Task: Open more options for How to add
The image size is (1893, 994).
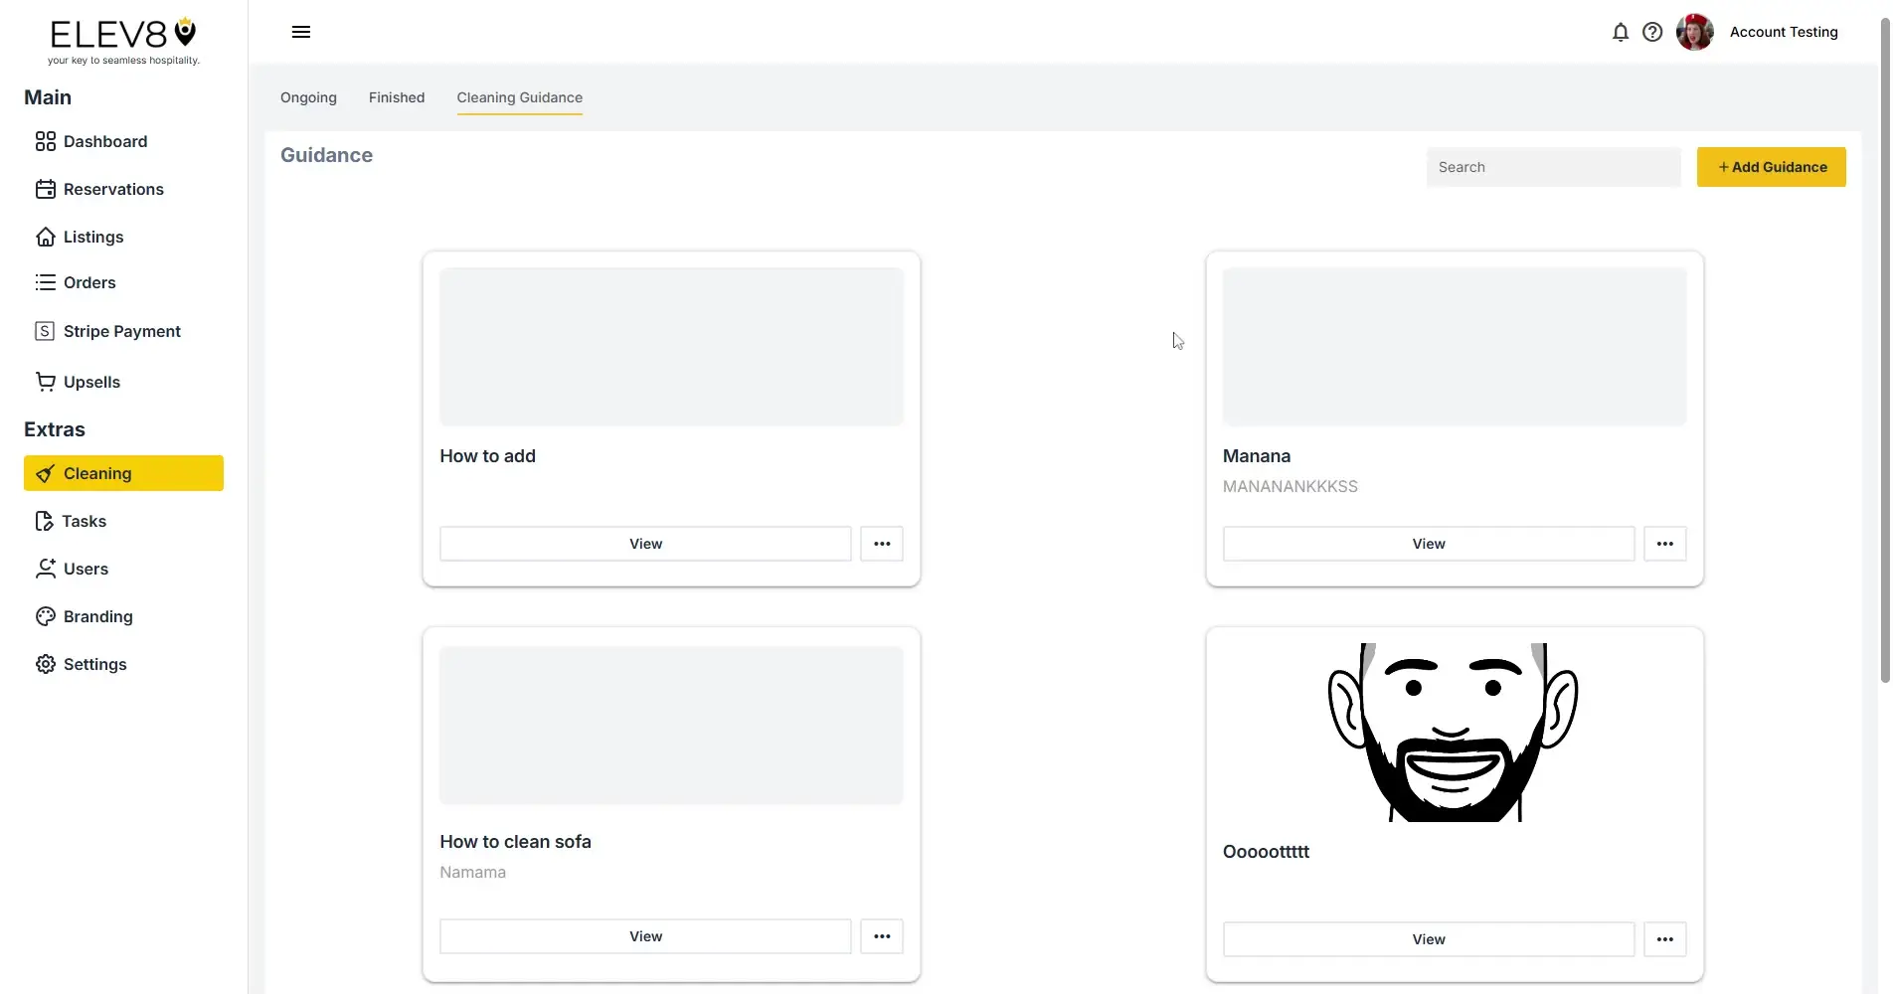Action: point(881,545)
